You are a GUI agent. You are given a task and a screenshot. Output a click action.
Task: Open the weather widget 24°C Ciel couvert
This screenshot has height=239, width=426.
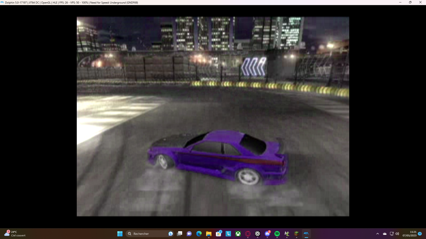click(x=15, y=234)
